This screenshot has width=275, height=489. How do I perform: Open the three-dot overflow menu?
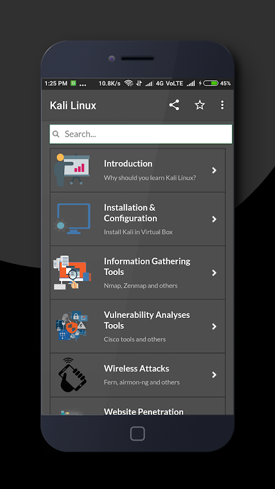click(222, 105)
